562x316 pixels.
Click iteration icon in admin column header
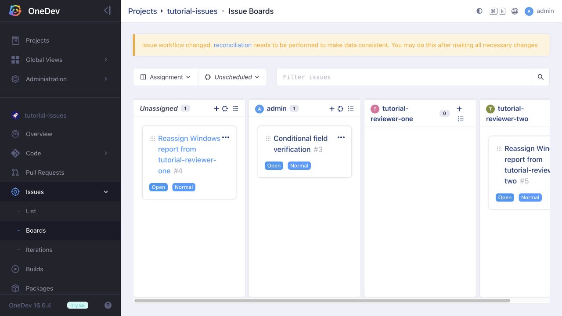340,108
